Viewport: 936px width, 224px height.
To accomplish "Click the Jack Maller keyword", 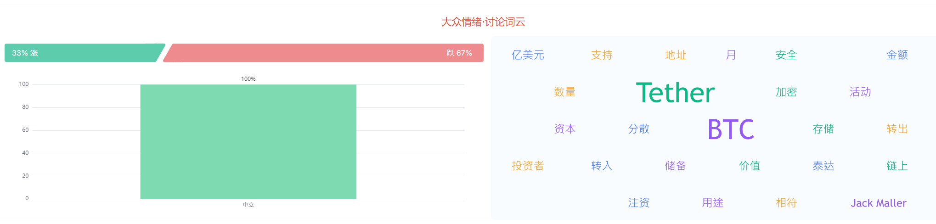I will tap(879, 203).
